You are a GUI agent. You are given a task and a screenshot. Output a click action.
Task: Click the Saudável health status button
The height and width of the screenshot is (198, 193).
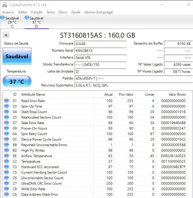coord(17,56)
